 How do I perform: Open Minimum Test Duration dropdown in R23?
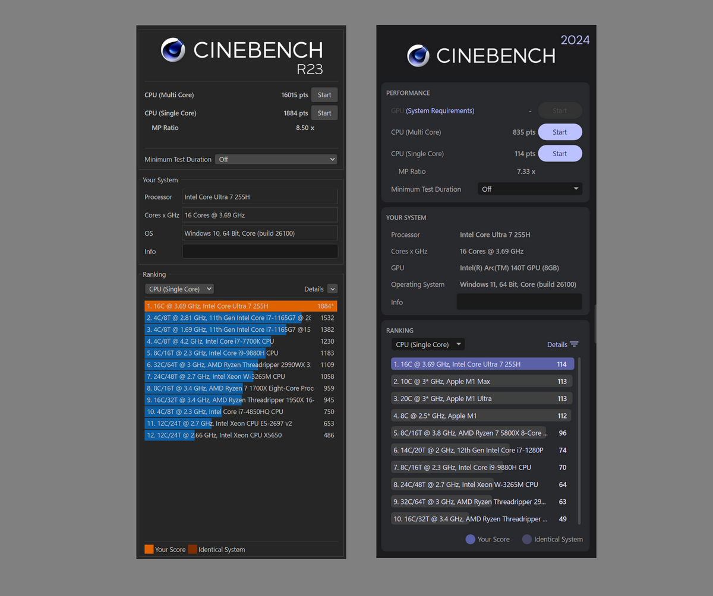coord(276,159)
